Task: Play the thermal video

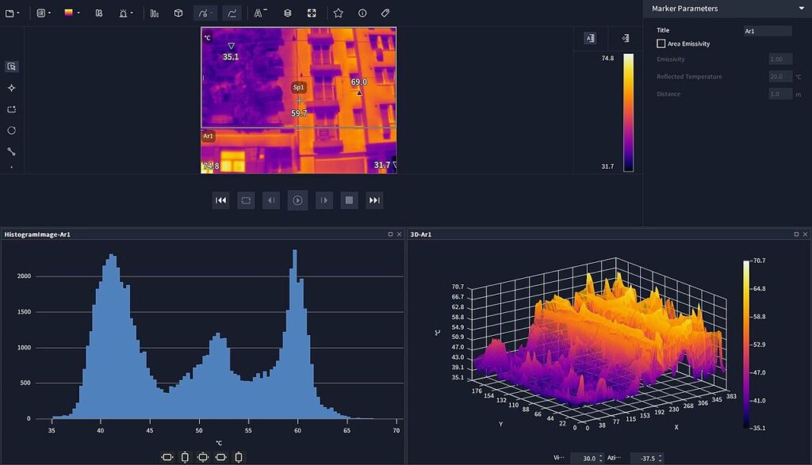Action: [298, 200]
